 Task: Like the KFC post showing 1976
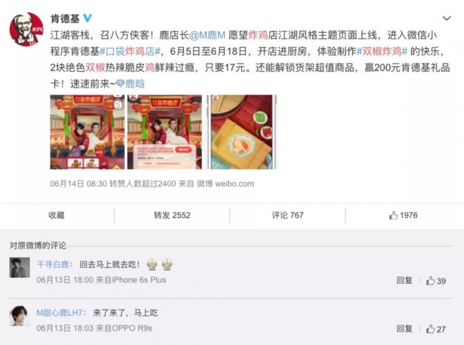point(403,215)
